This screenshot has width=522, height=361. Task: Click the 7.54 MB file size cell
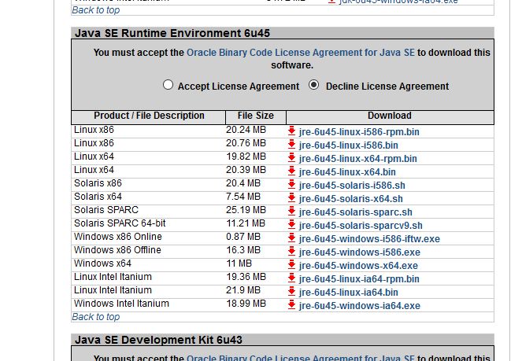coord(243,197)
